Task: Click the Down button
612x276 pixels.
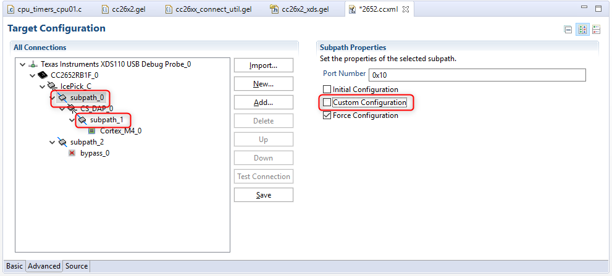Action: pyautogui.click(x=264, y=157)
